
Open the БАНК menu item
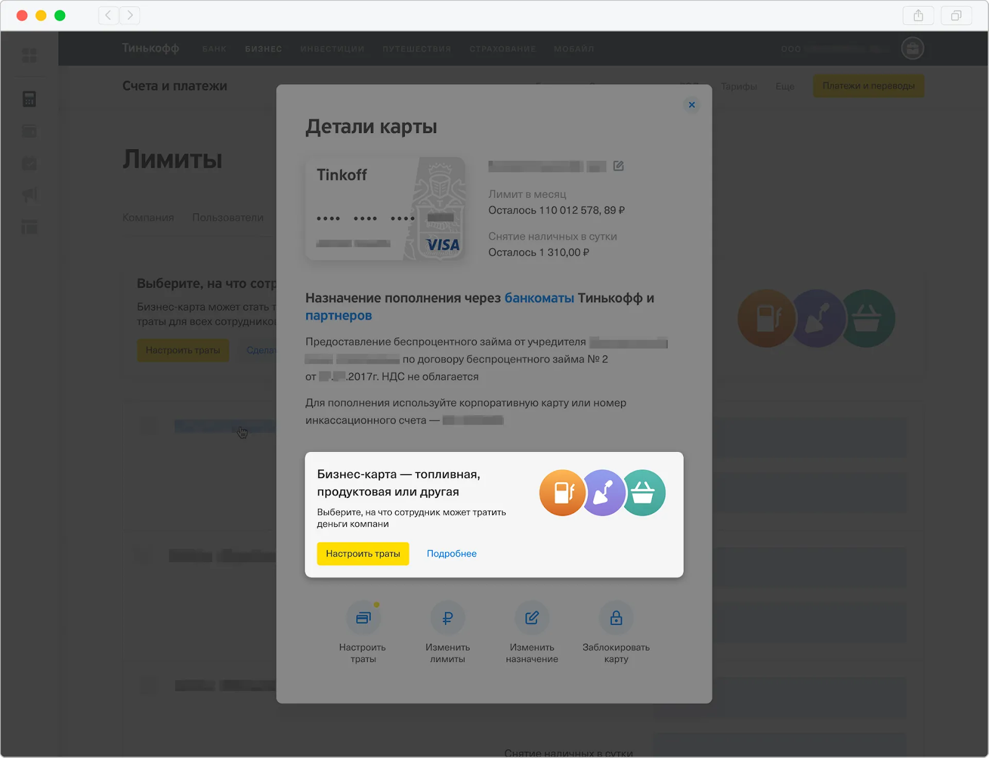(214, 49)
